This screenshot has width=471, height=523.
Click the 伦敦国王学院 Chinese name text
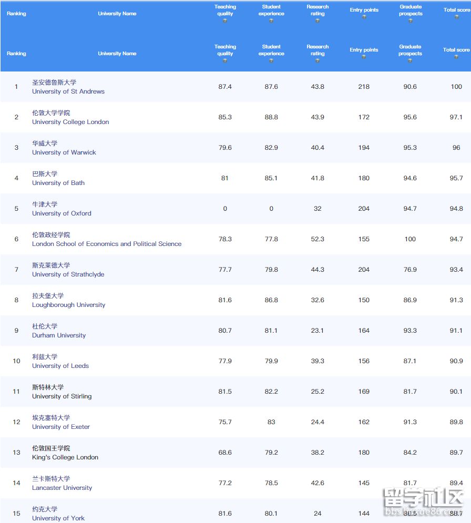pos(51,448)
